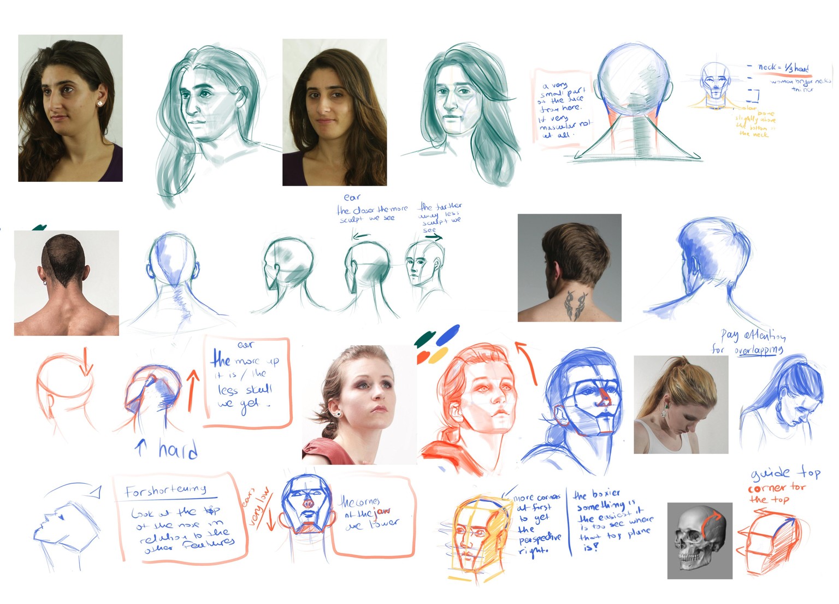Click 'the further away less sculpt we see' text
Screen dimensions: 839x604
coord(441,216)
